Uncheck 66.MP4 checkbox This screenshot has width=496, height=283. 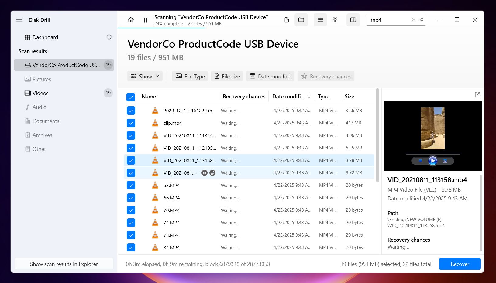[131, 198]
